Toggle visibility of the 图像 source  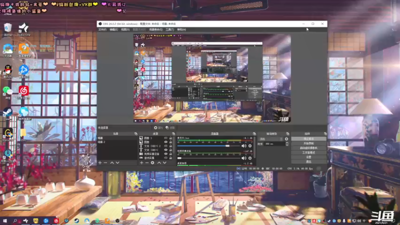[x=166, y=142]
